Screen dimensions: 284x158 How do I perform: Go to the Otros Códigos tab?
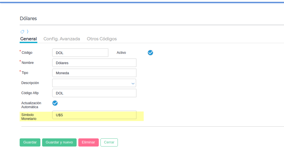[102, 39]
